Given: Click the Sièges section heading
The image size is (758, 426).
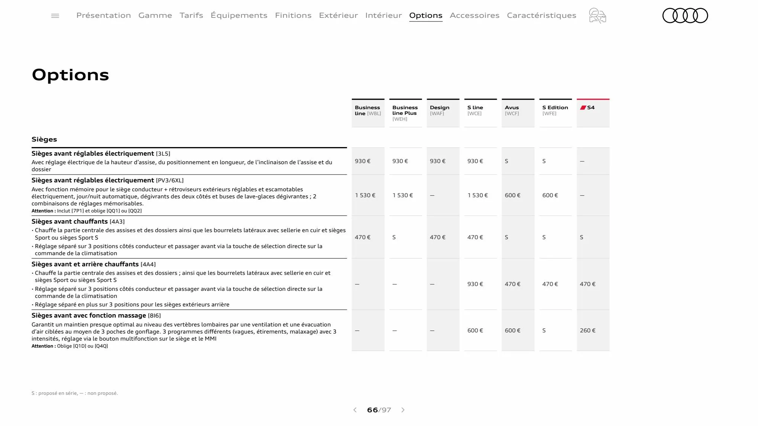Looking at the screenshot, I should 44,139.
